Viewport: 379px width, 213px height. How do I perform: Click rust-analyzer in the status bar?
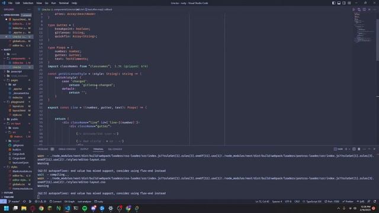point(84,201)
